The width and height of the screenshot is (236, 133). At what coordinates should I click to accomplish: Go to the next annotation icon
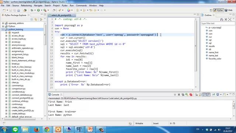coord(78,10)
